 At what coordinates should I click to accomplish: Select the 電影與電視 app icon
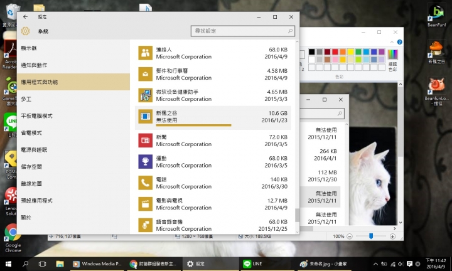145,204
